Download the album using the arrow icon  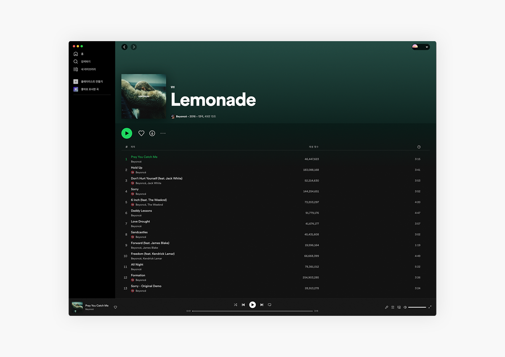point(152,133)
